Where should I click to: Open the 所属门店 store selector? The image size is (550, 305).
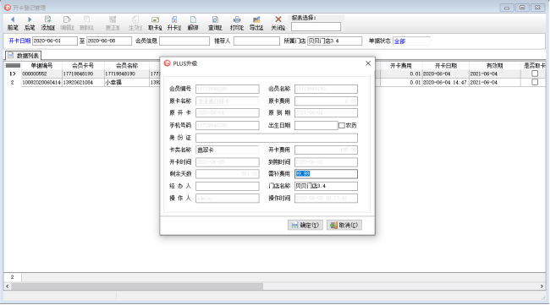(x=334, y=41)
